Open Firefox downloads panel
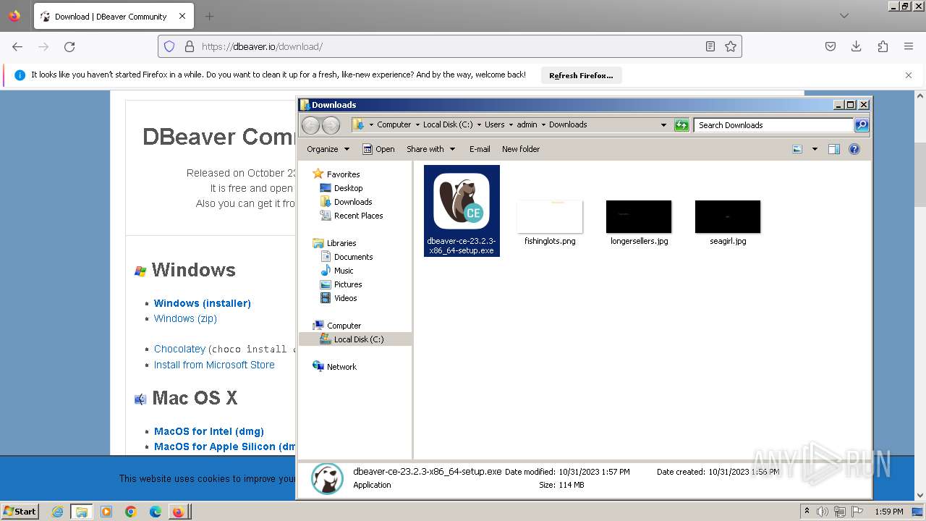 [x=857, y=46]
